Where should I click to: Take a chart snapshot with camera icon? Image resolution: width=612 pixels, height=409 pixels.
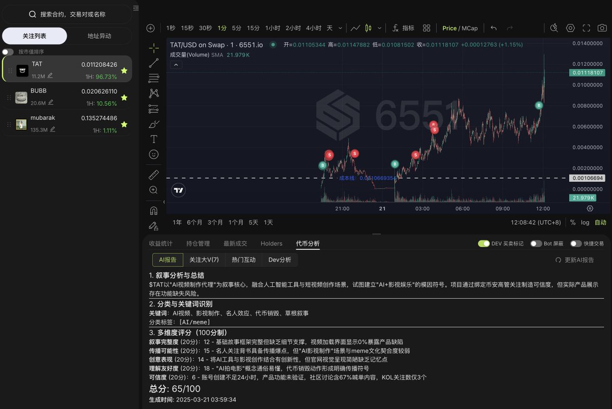pos(602,28)
